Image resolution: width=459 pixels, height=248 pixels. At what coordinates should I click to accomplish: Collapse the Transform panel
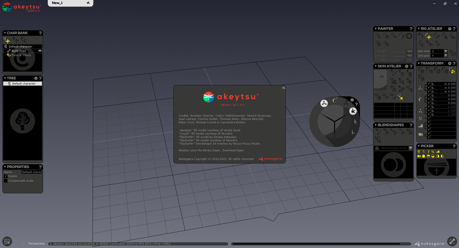pyautogui.click(x=419, y=63)
